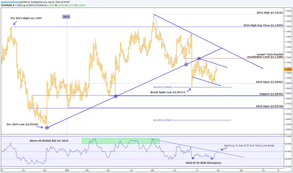Click the blue circle on trendline near March
293x173 pixels.
(x=116, y=96)
